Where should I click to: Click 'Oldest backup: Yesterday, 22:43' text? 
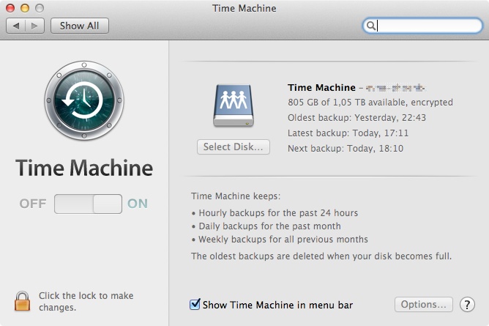coord(357,118)
